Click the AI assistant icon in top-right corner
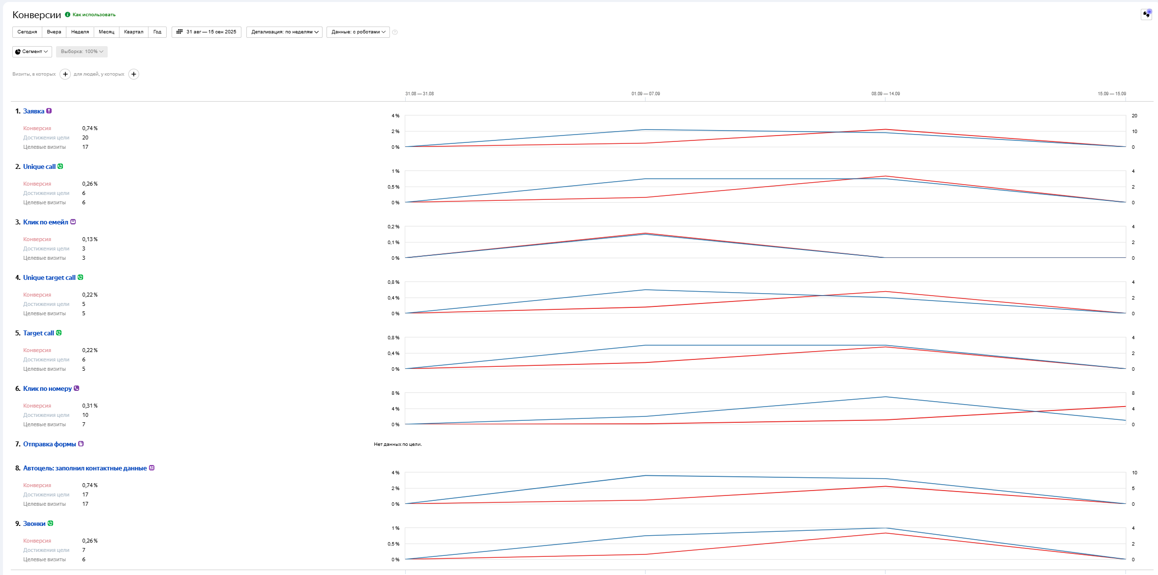This screenshot has width=1158, height=575. point(1146,14)
